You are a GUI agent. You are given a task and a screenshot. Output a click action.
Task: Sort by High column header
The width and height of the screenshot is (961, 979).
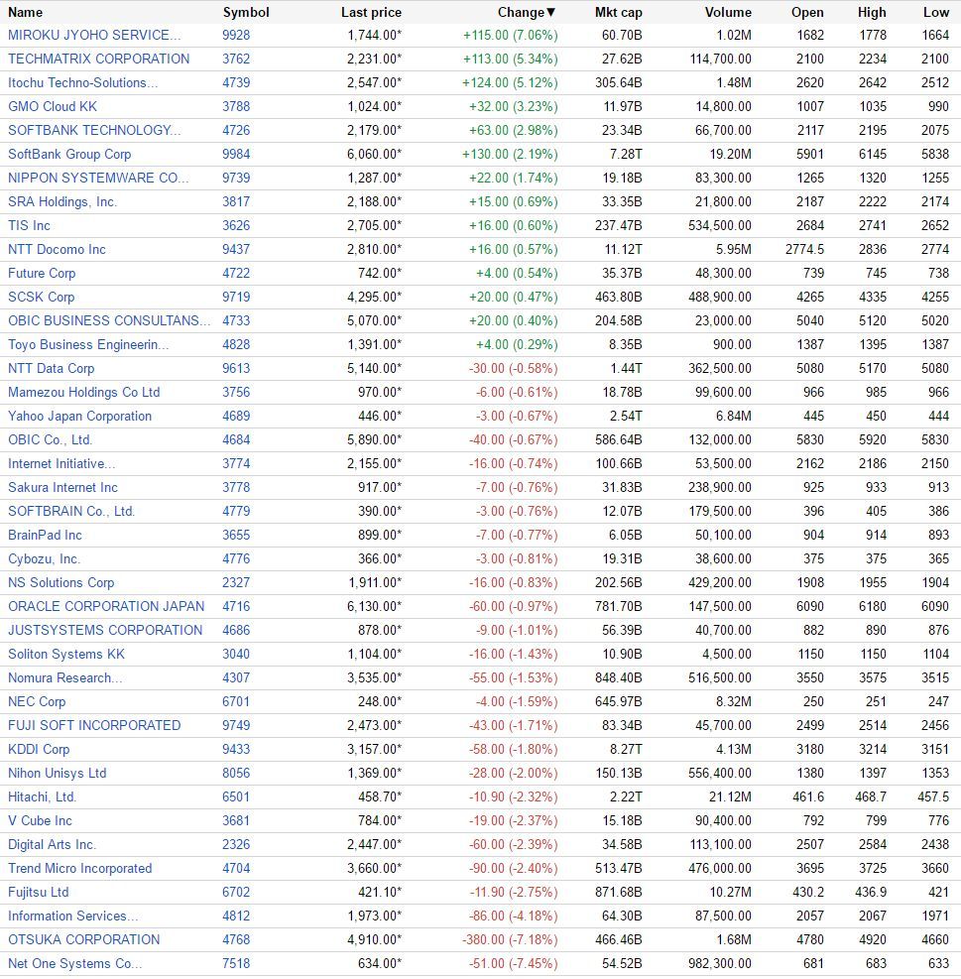pyautogui.click(x=872, y=12)
